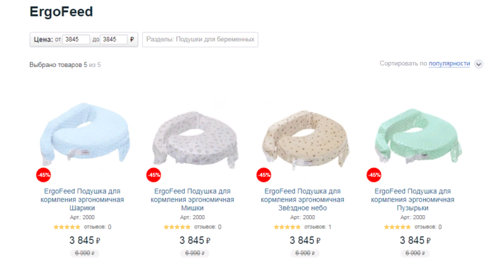The width and height of the screenshot is (493, 263).
Task: Click the blue Шарики pillow image
Action: click(85, 133)
